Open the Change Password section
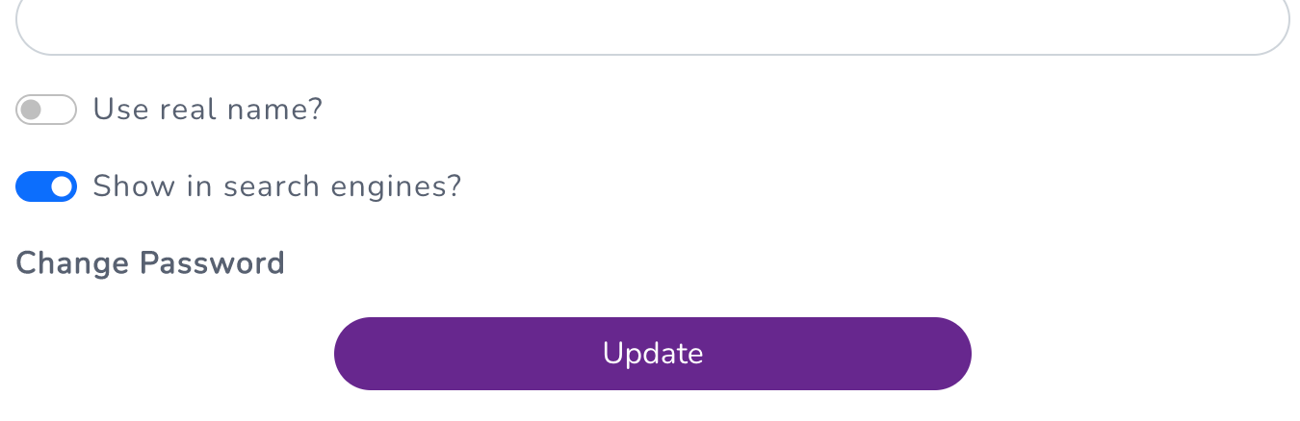The image size is (1300, 421). tap(150, 263)
